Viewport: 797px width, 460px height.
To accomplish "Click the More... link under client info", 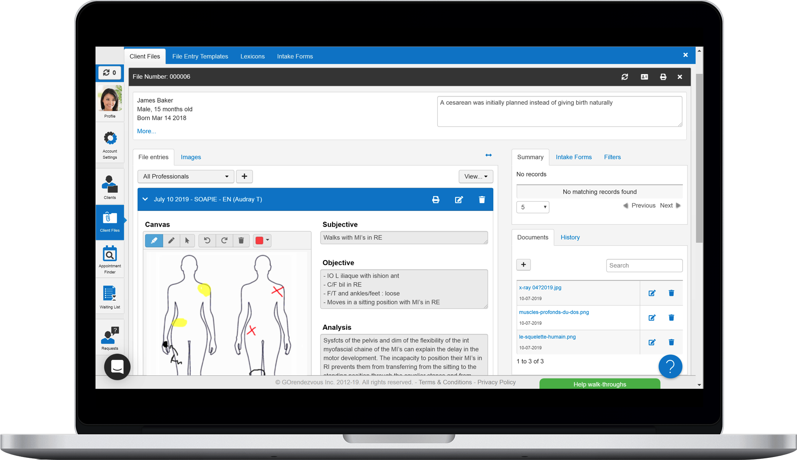I will pos(147,131).
